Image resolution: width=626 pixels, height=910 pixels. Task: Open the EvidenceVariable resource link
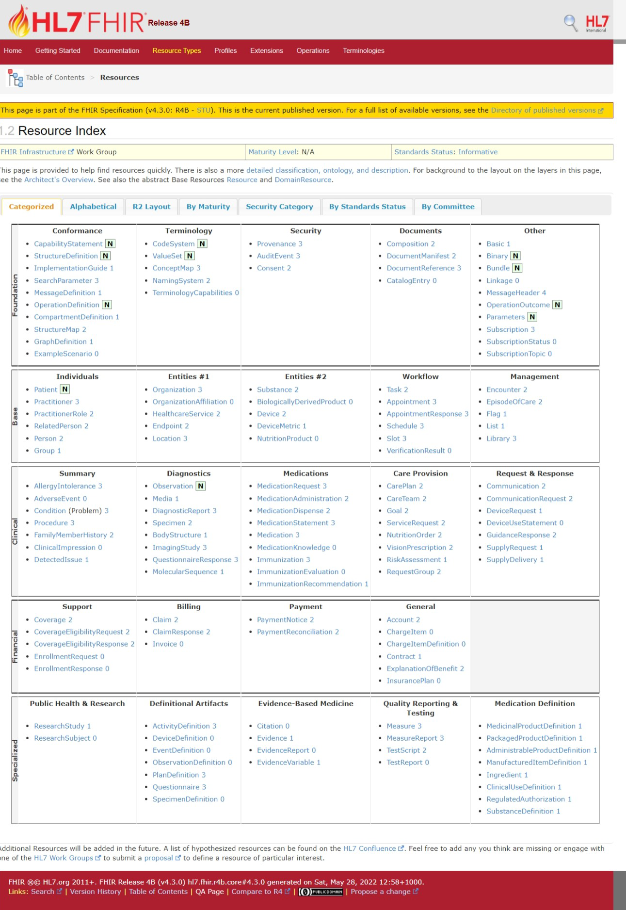[286, 763]
